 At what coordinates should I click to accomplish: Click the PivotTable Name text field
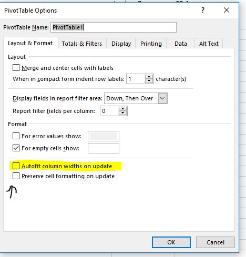pos(114,27)
